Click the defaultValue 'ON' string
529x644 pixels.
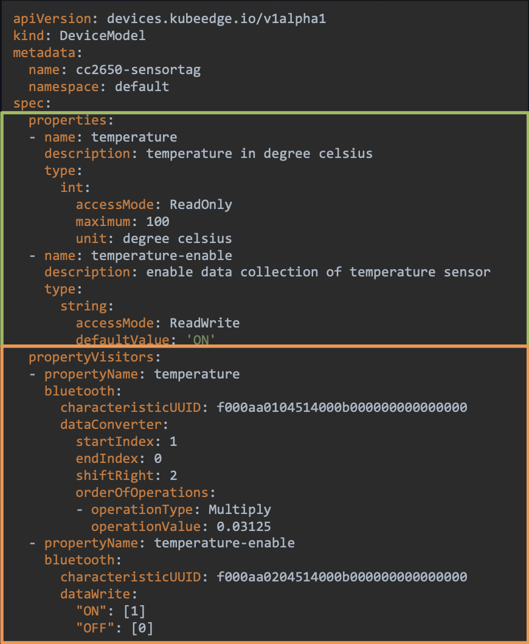[201, 340]
